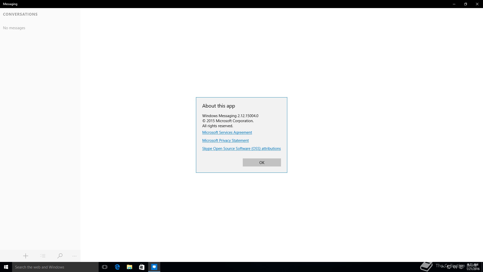This screenshot has height=272, width=483.
Task: Start a new message with the plus icon
Action: (25, 256)
